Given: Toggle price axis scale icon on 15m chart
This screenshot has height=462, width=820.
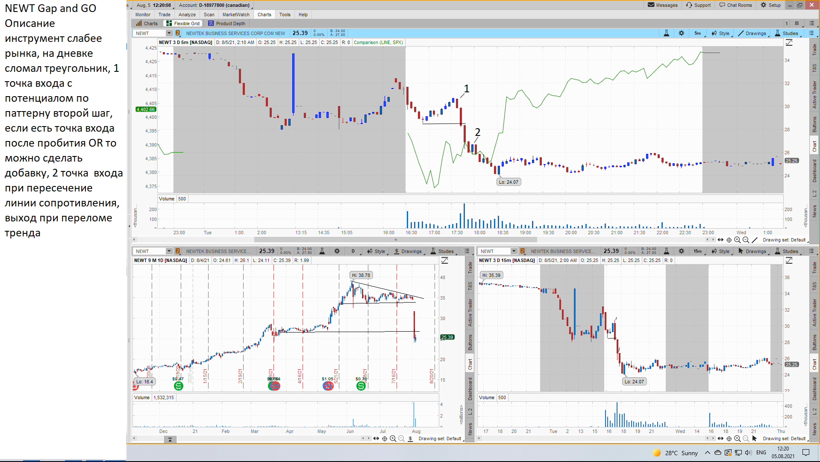Looking at the screenshot, I should pyautogui.click(x=789, y=260).
